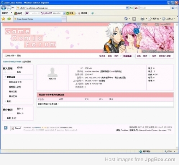Click the grey avatar silhouette image
Viewport: 179px width, 165px height.
53,72
